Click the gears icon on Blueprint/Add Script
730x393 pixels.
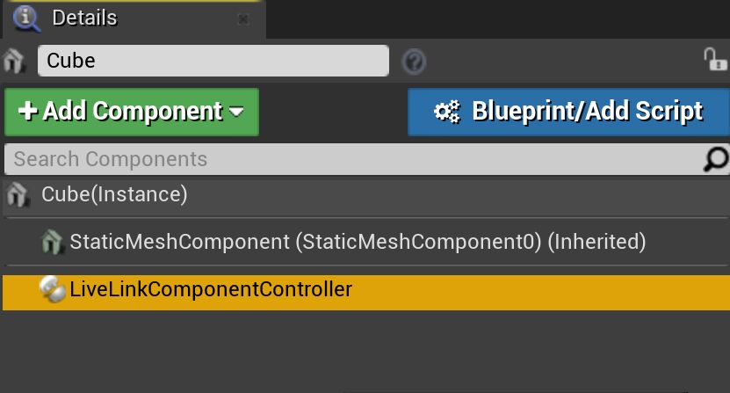tap(447, 112)
